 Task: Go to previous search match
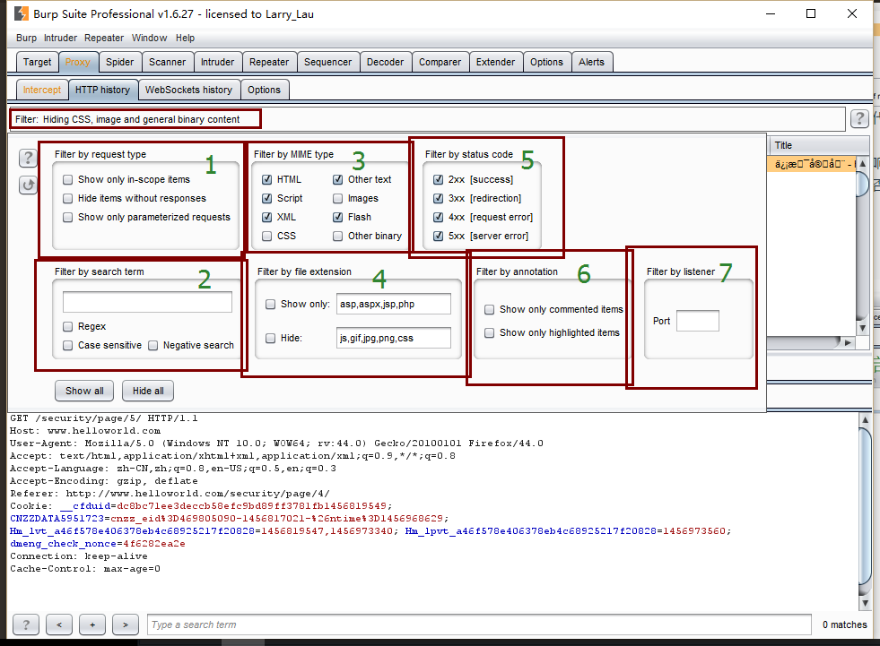pos(59,624)
